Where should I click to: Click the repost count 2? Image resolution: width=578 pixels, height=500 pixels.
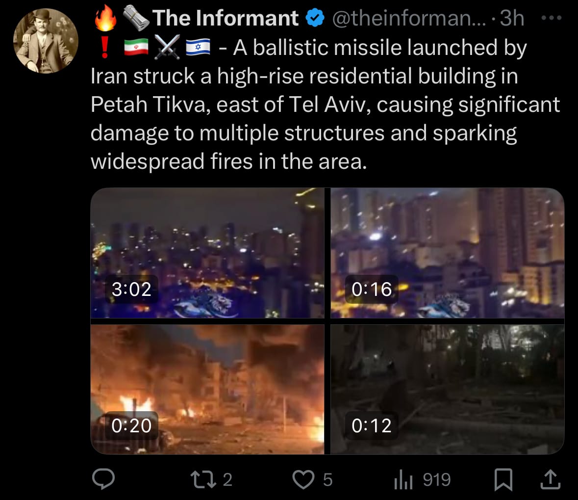[x=227, y=480]
